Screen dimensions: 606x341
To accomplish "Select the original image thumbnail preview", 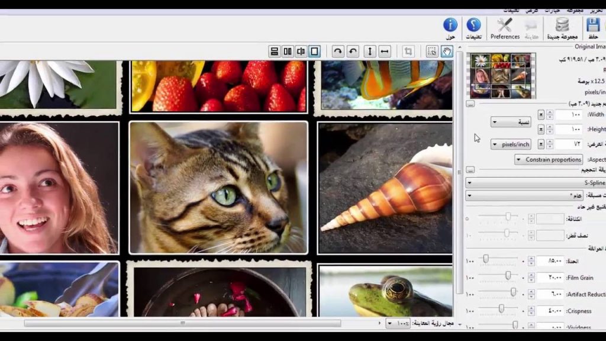I will pyautogui.click(x=502, y=76).
